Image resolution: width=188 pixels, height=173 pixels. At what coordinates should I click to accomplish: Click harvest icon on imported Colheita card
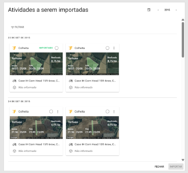tap(14, 48)
